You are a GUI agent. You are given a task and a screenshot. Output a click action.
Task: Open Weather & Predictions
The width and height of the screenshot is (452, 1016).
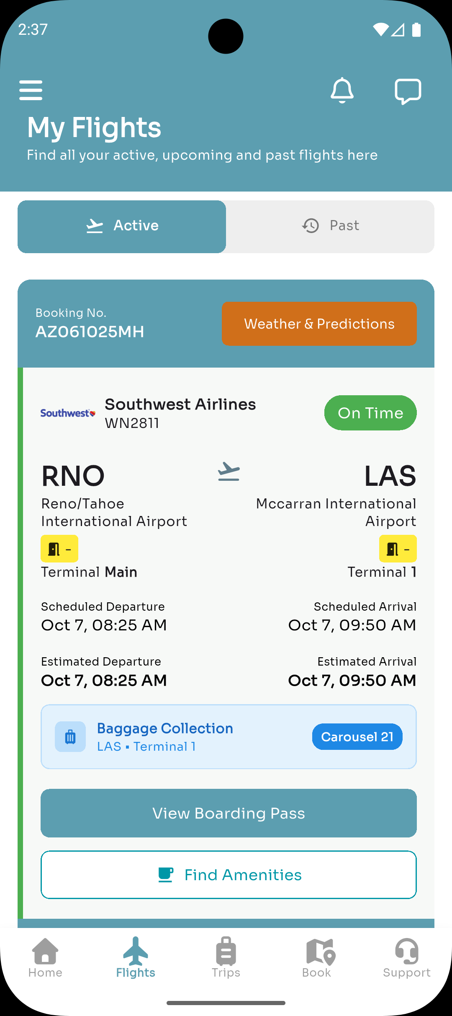319,324
